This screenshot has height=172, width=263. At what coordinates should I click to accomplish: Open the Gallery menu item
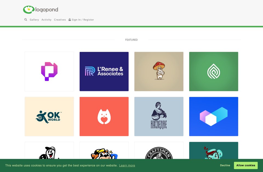(34, 20)
